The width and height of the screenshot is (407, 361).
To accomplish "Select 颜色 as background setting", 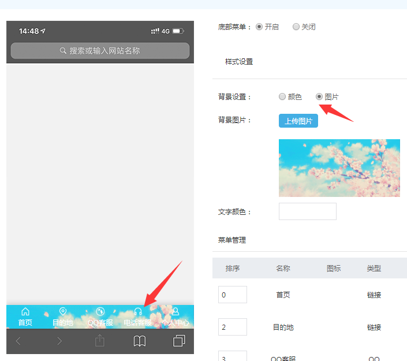I will 282,96.
